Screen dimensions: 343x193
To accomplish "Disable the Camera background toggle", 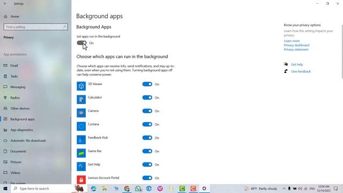I will (x=147, y=111).
